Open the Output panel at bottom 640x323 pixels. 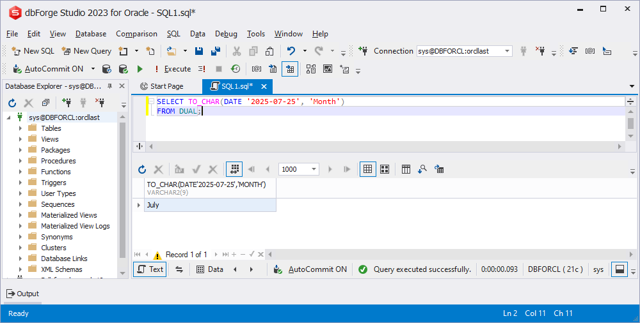23,294
